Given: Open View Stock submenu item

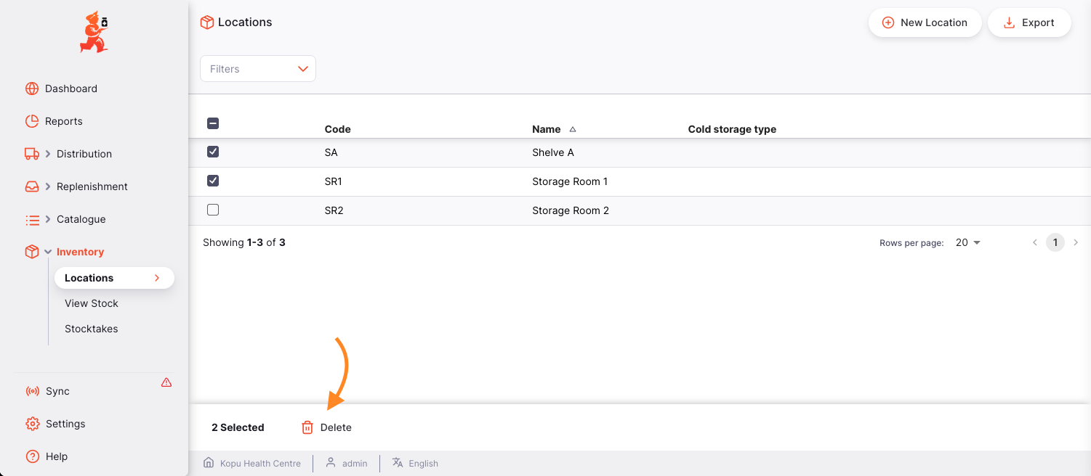Looking at the screenshot, I should click(x=92, y=303).
